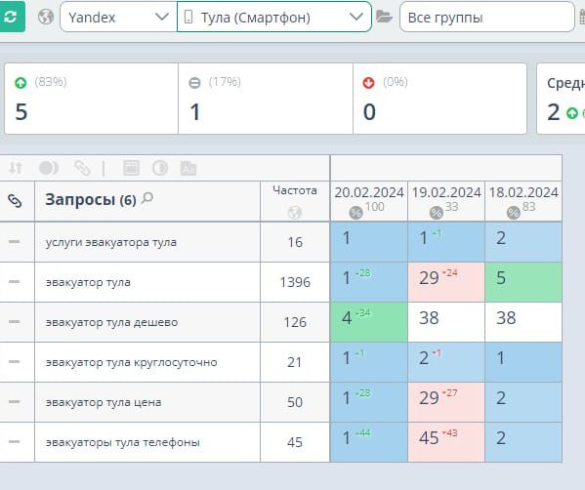Click green cell position 5 on 18.02.2024
This screenshot has height=490, width=585.
coord(523,282)
